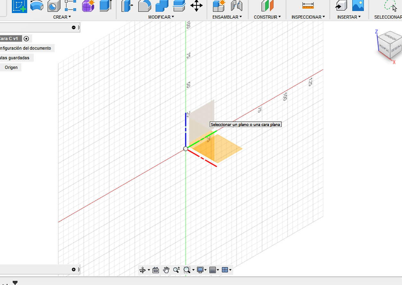Image resolution: width=402 pixels, height=285 pixels.
Task: Toggle the activate radio next to Cara C v1
Action: 26,39
